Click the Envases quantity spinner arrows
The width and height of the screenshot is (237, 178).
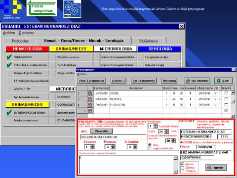click(92, 147)
